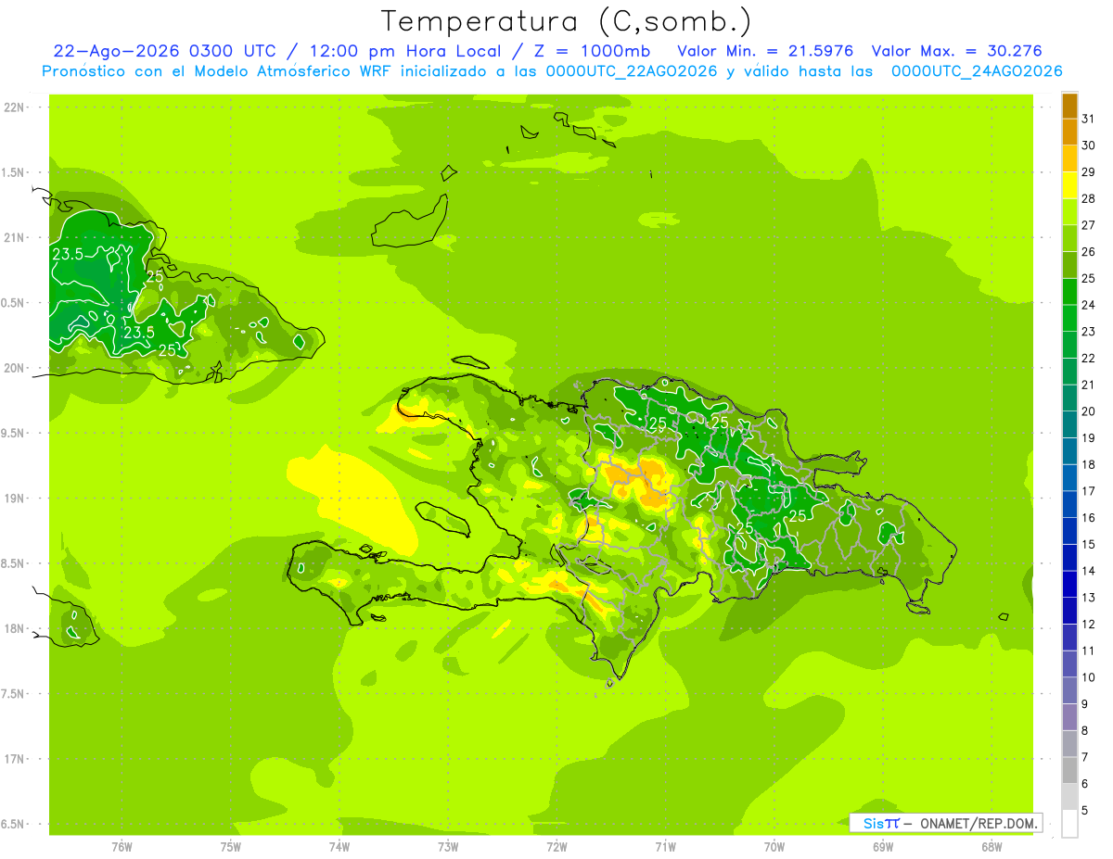The height and width of the screenshot is (859, 1113).
Task: Pick the purple swatch between 8 and 9
Action: coord(1069,717)
